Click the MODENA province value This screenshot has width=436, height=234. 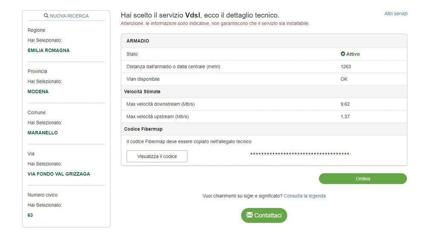[x=38, y=91]
